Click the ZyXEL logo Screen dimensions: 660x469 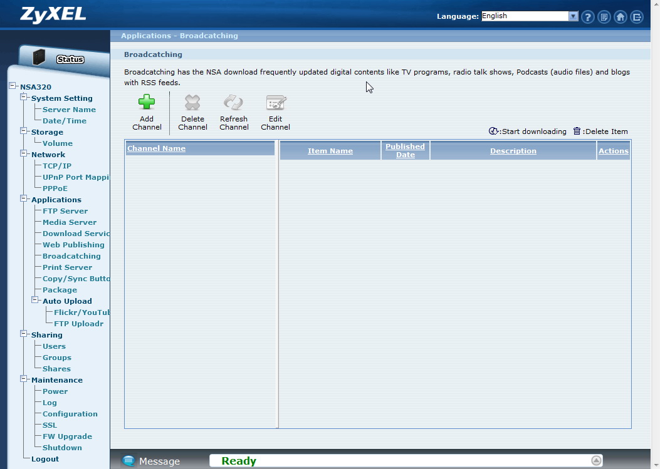(53, 15)
